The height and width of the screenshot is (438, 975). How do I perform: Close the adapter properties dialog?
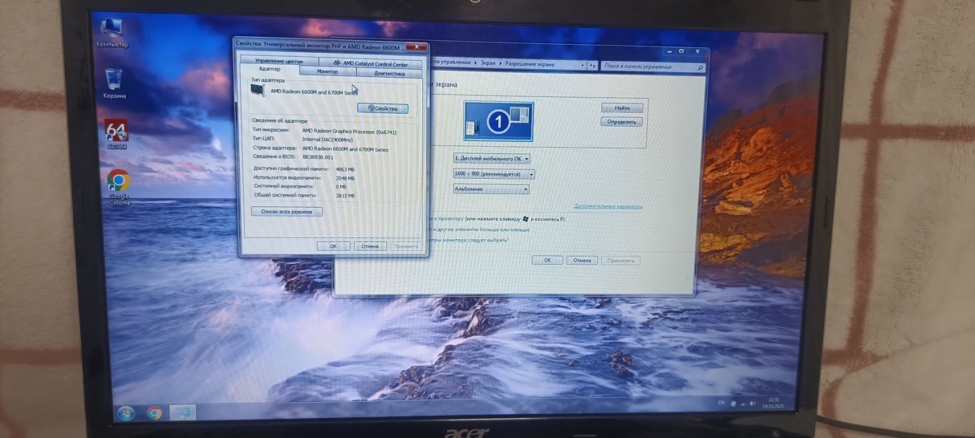[x=416, y=47]
